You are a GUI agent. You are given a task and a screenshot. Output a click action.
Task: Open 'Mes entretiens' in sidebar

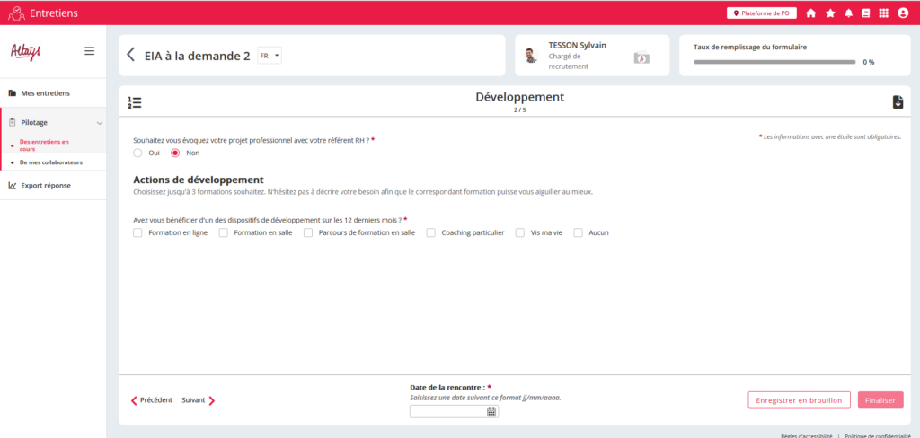tap(45, 92)
